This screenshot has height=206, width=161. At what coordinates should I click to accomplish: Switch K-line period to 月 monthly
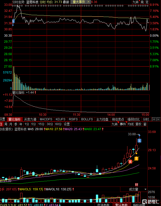pos(11,124)
